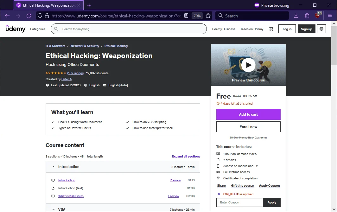This screenshot has height=212, width=337.
Task: Click the padlock site security icon
Action: [47, 16]
